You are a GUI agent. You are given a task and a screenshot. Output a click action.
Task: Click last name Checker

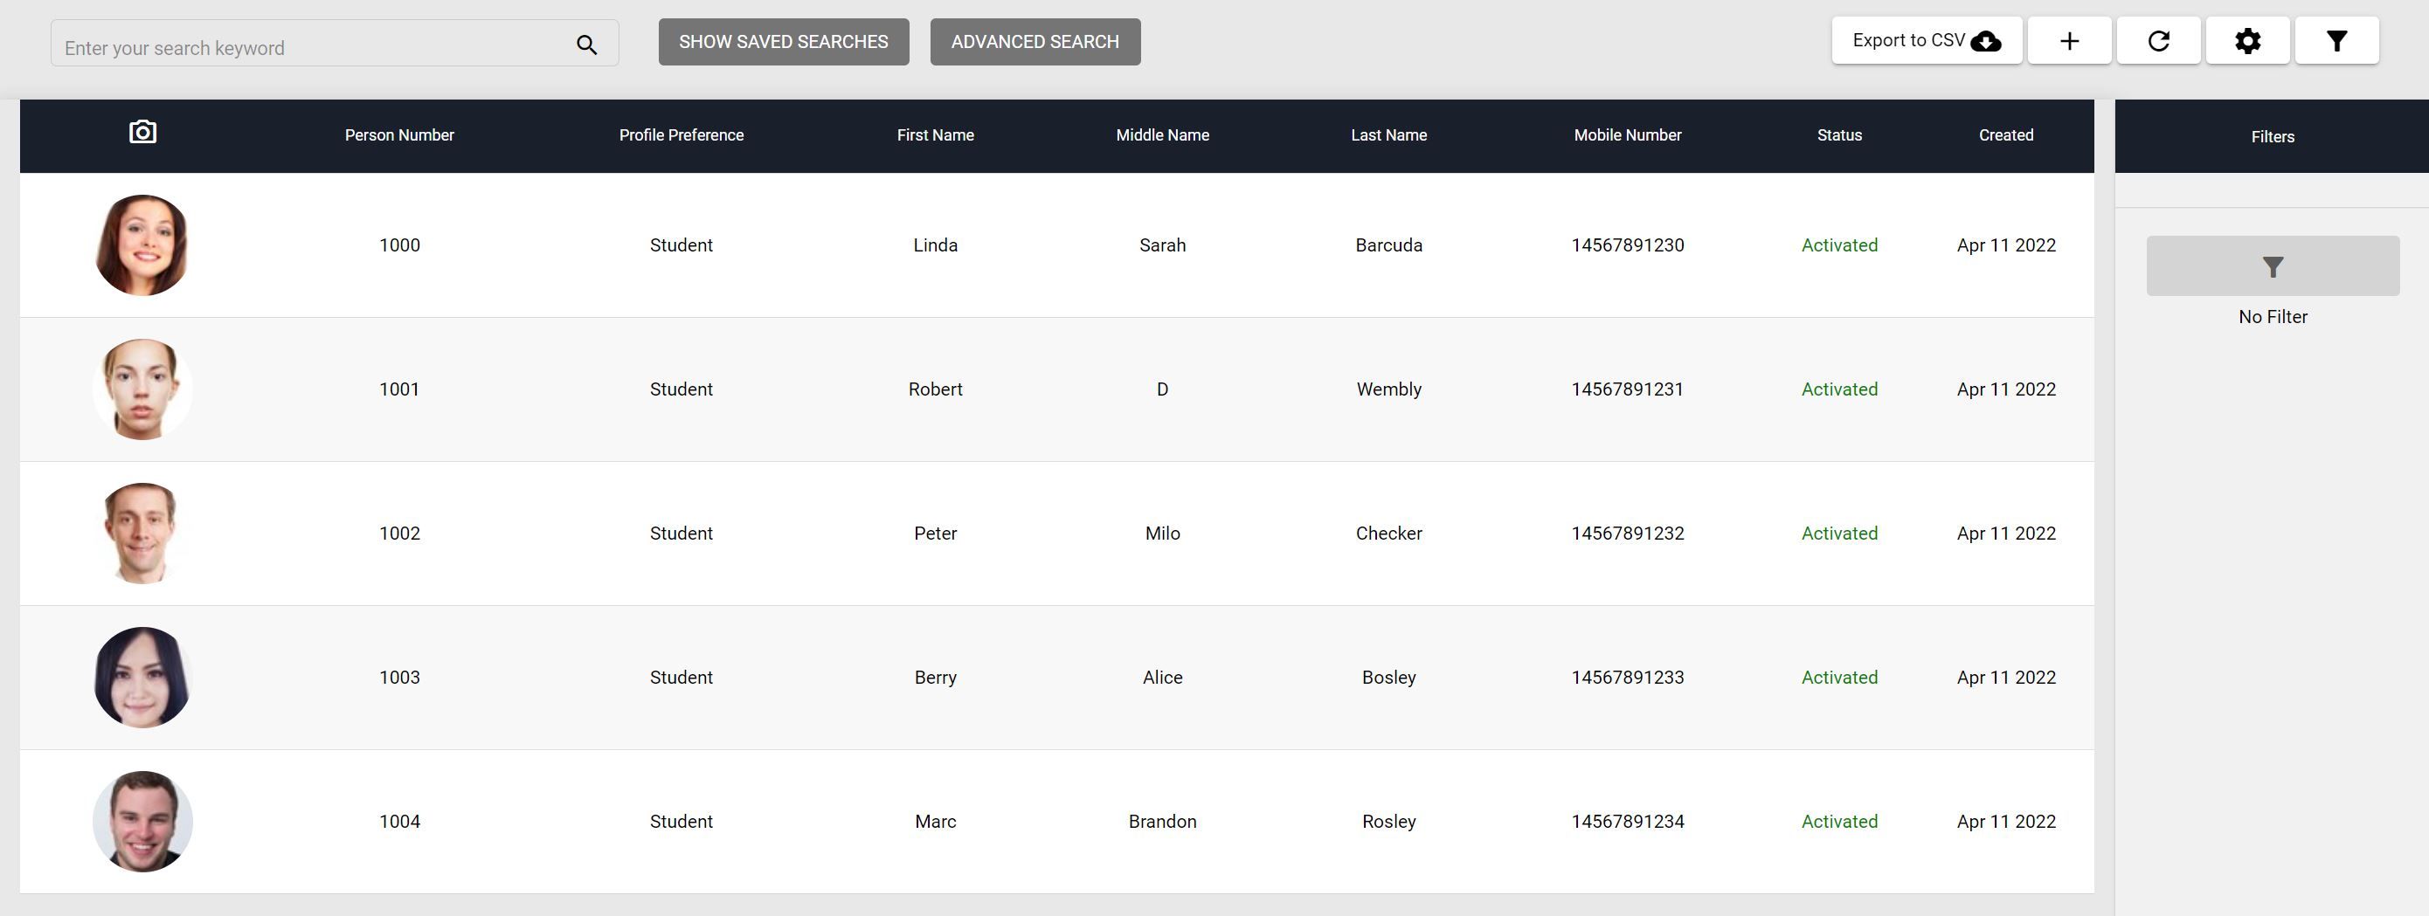coord(1389,534)
